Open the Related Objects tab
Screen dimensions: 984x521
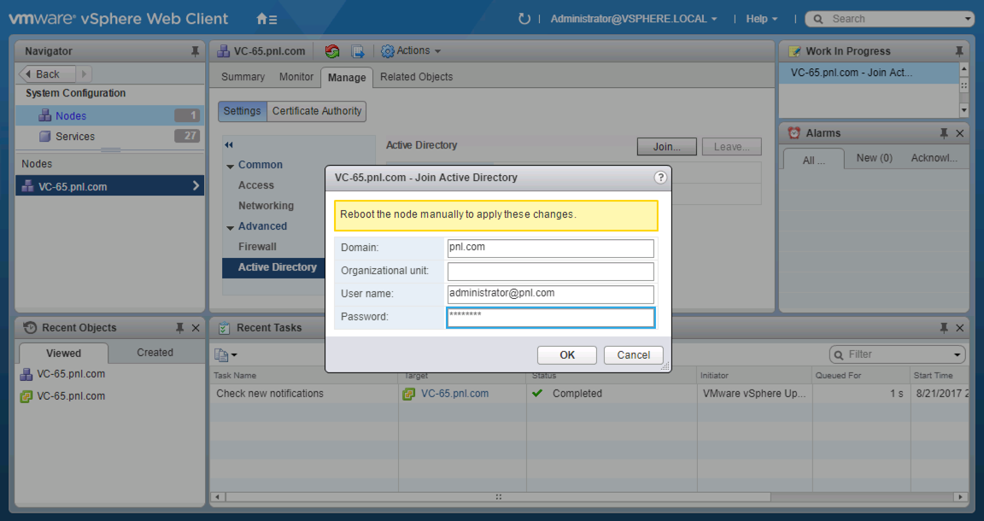(x=416, y=77)
